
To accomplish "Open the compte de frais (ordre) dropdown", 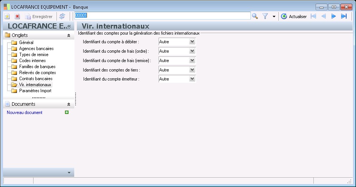I will tap(192, 51).
